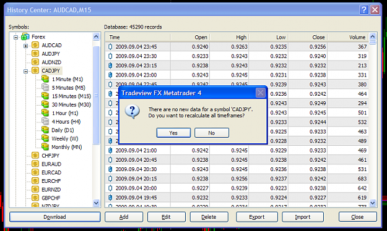Click the EURNZD symbol icon

(35, 190)
